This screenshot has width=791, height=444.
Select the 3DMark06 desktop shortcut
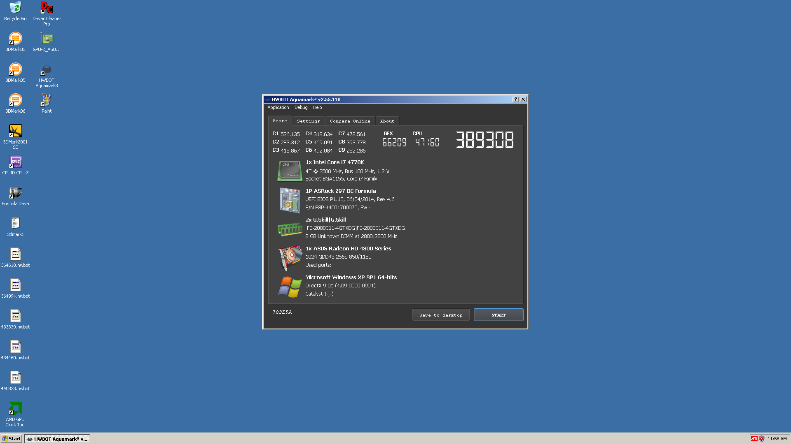coord(15,104)
